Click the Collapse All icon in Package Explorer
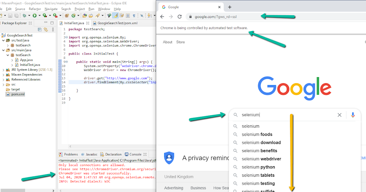The image size is (366, 192). [40, 29]
